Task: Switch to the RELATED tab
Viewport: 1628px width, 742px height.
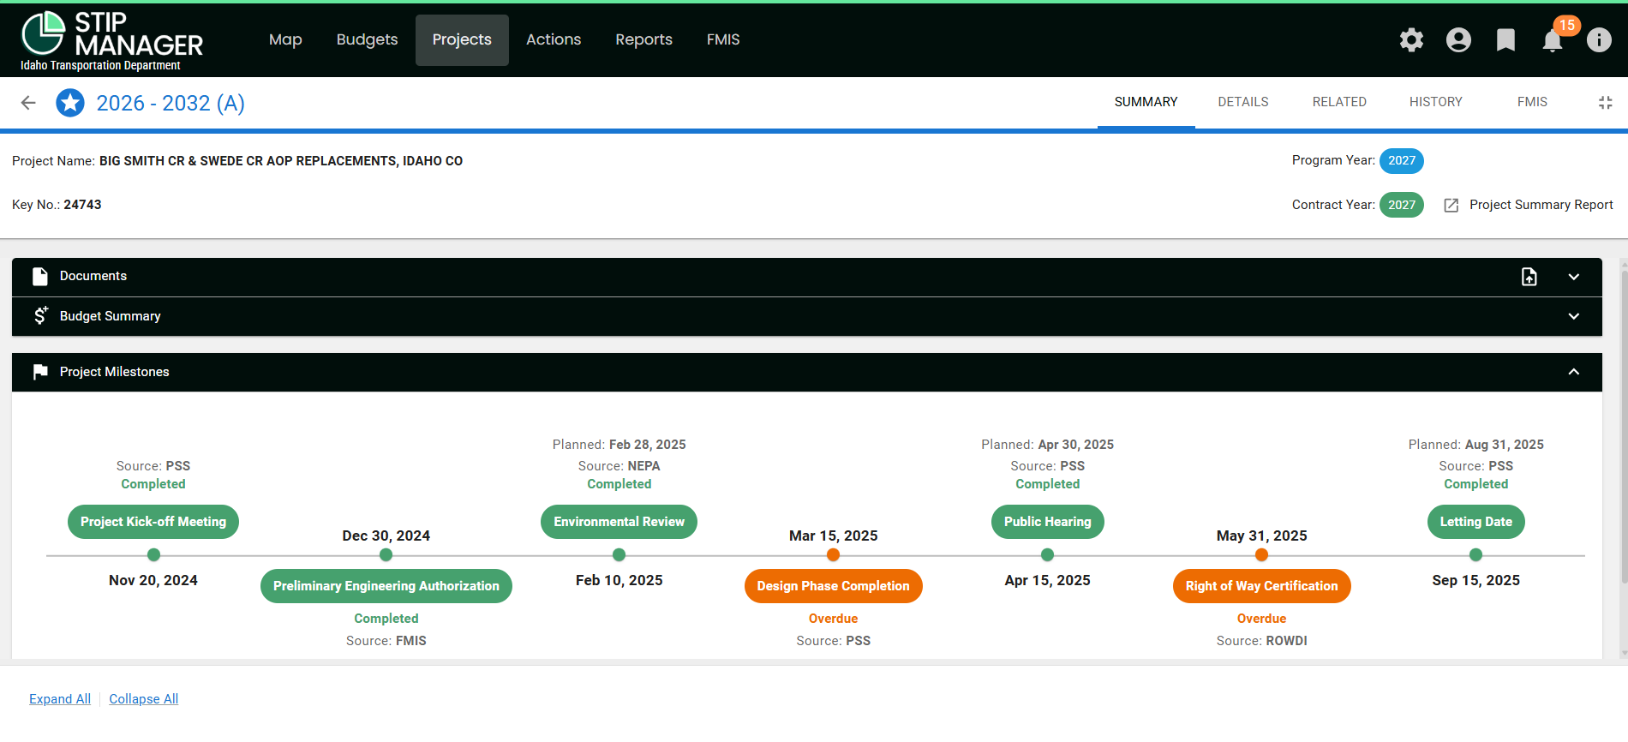Action: (1339, 102)
